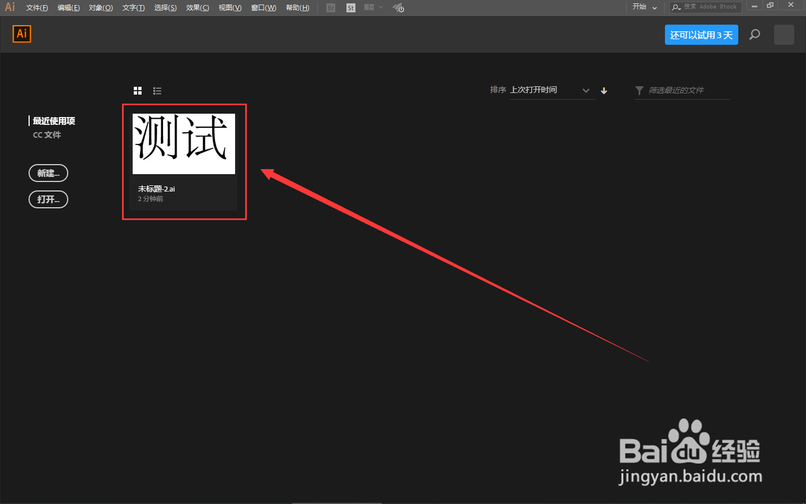The image size is (806, 504).
Task: Click the 新建... button
Action: coord(48,173)
